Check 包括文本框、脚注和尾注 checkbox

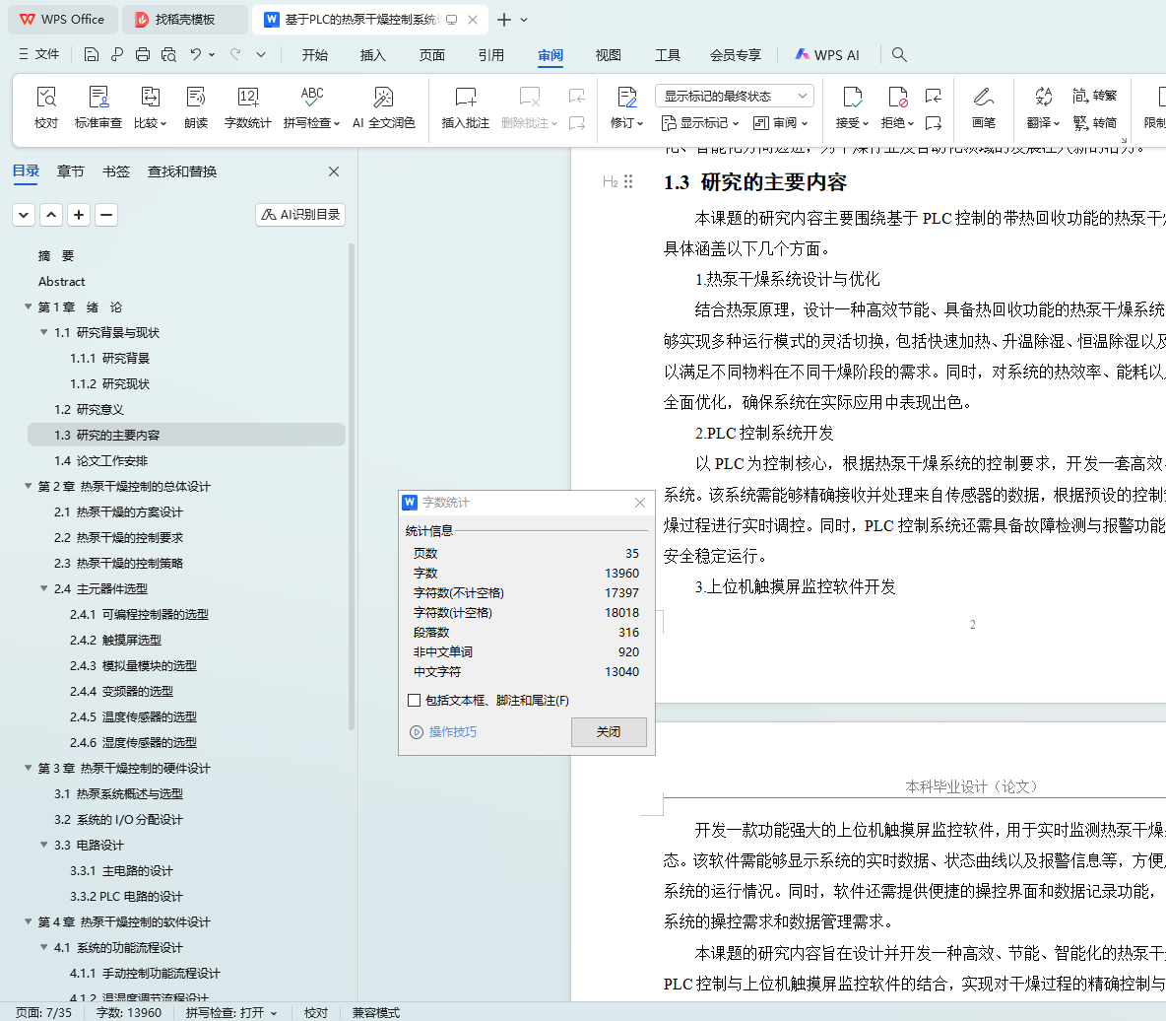click(x=415, y=701)
